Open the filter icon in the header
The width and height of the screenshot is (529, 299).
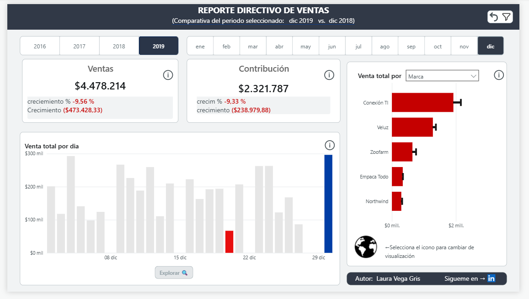pyautogui.click(x=506, y=16)
